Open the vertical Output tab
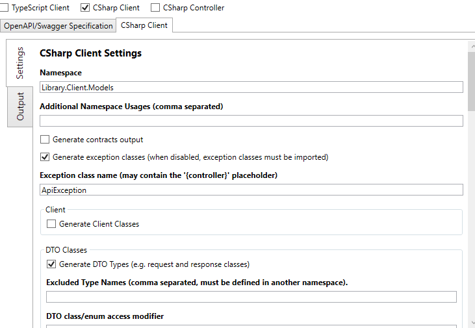475x328 pixels. click(20, 107)
